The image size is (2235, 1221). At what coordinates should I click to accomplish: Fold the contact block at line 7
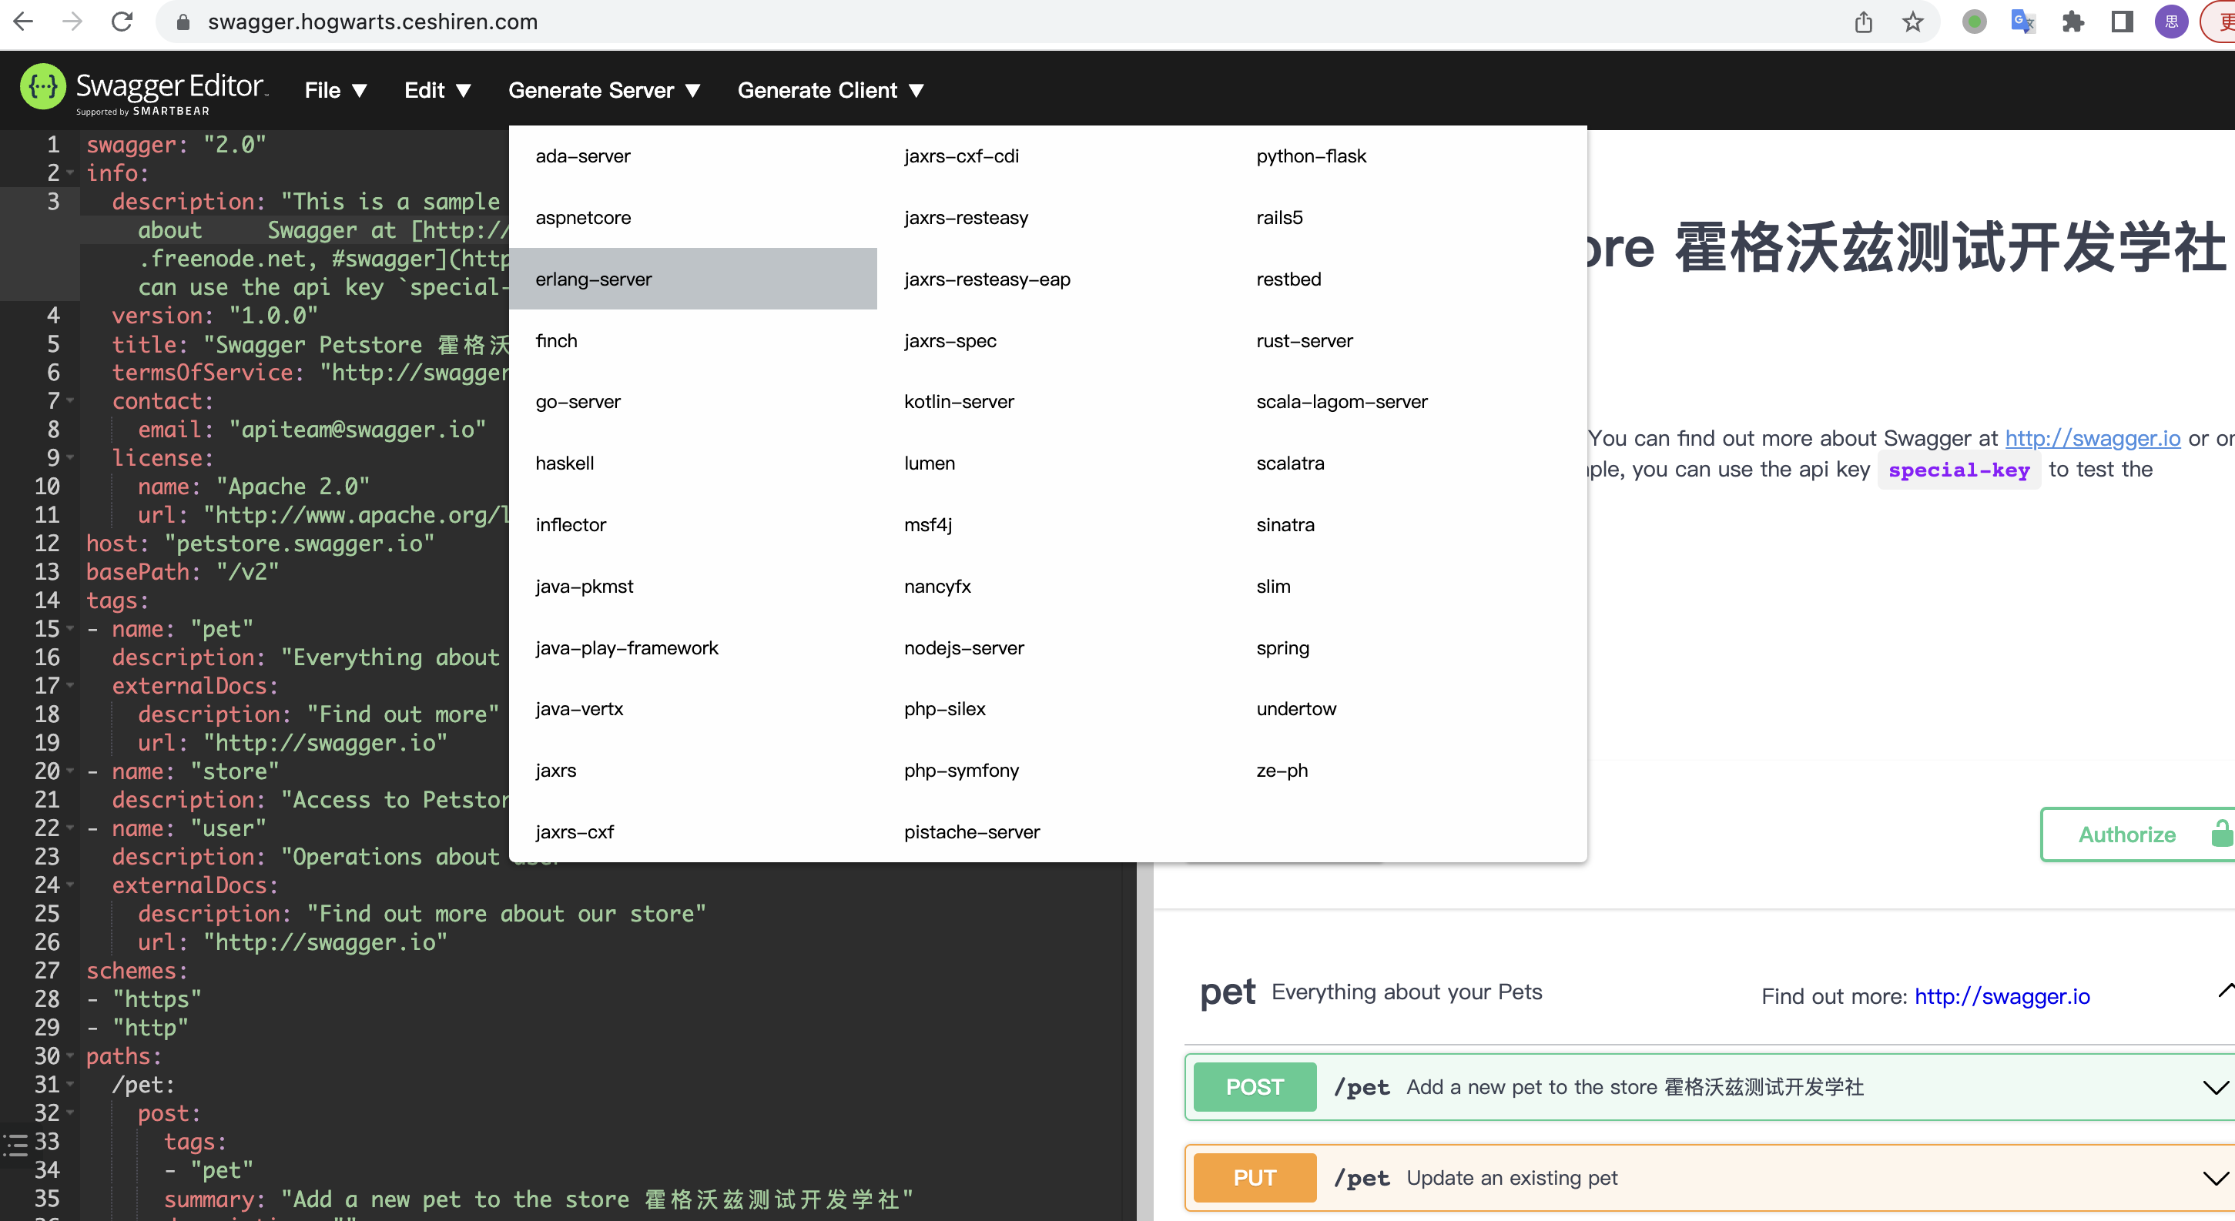tap(70, 400)
